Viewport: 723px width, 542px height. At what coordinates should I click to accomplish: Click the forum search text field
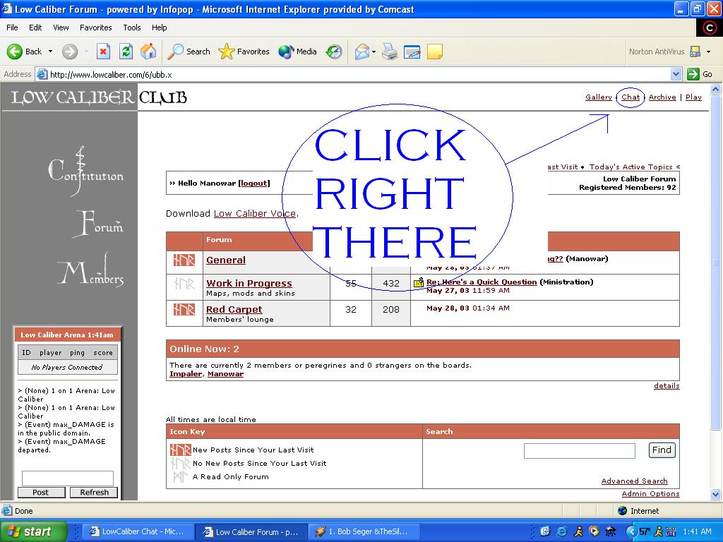click(x=580, y=451)
